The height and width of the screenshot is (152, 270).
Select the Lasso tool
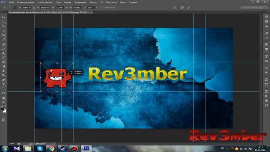coord(3,26)
